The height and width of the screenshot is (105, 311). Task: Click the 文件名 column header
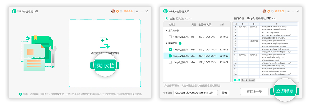[172, 25]
